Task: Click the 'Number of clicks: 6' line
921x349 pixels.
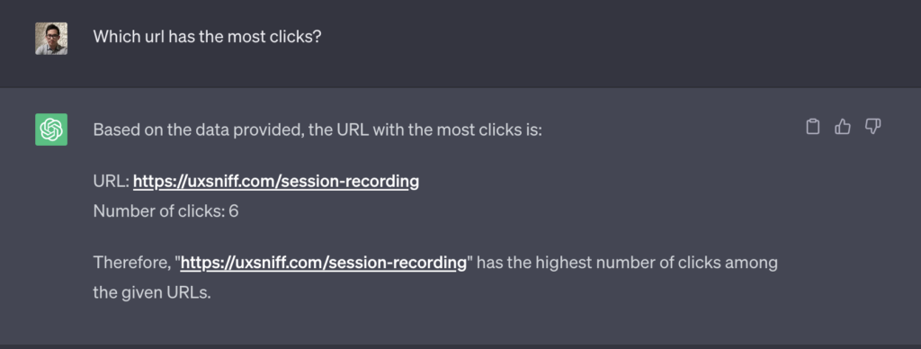Action: point(165,210)
